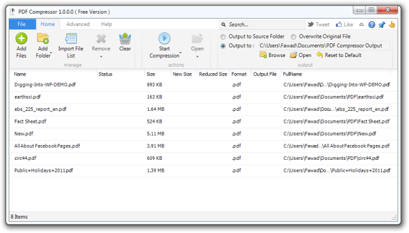Click the Like thumbs-up icon
Image resolution: width=409 pixels, height=233 pixels.
[x=338, y=25]
